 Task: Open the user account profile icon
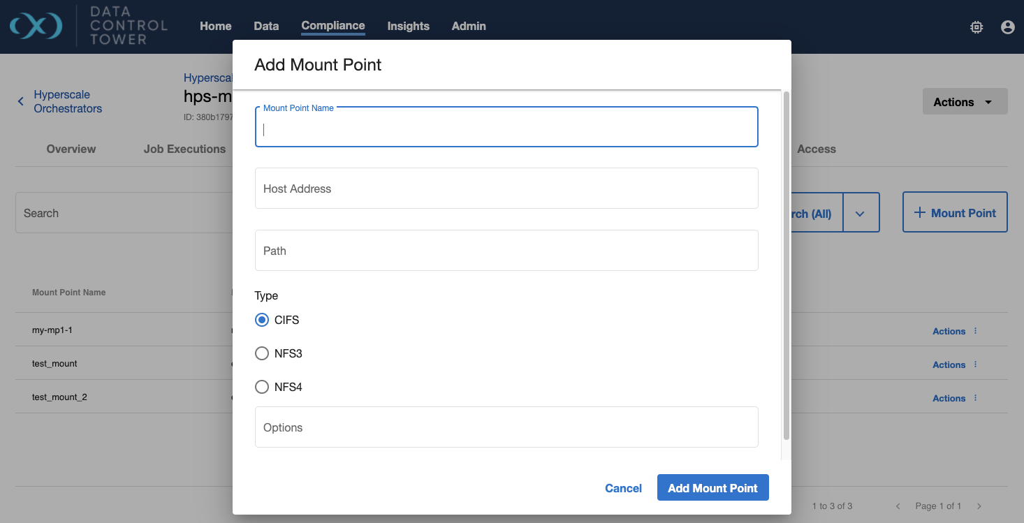tap(1007, 27)
